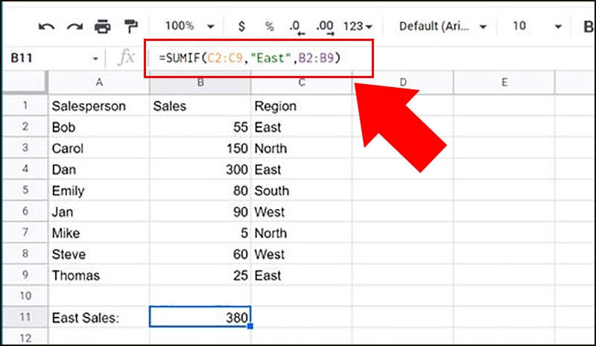596x346 pixels.
Task: Click the Undo arrow icon
Action: 46,27
